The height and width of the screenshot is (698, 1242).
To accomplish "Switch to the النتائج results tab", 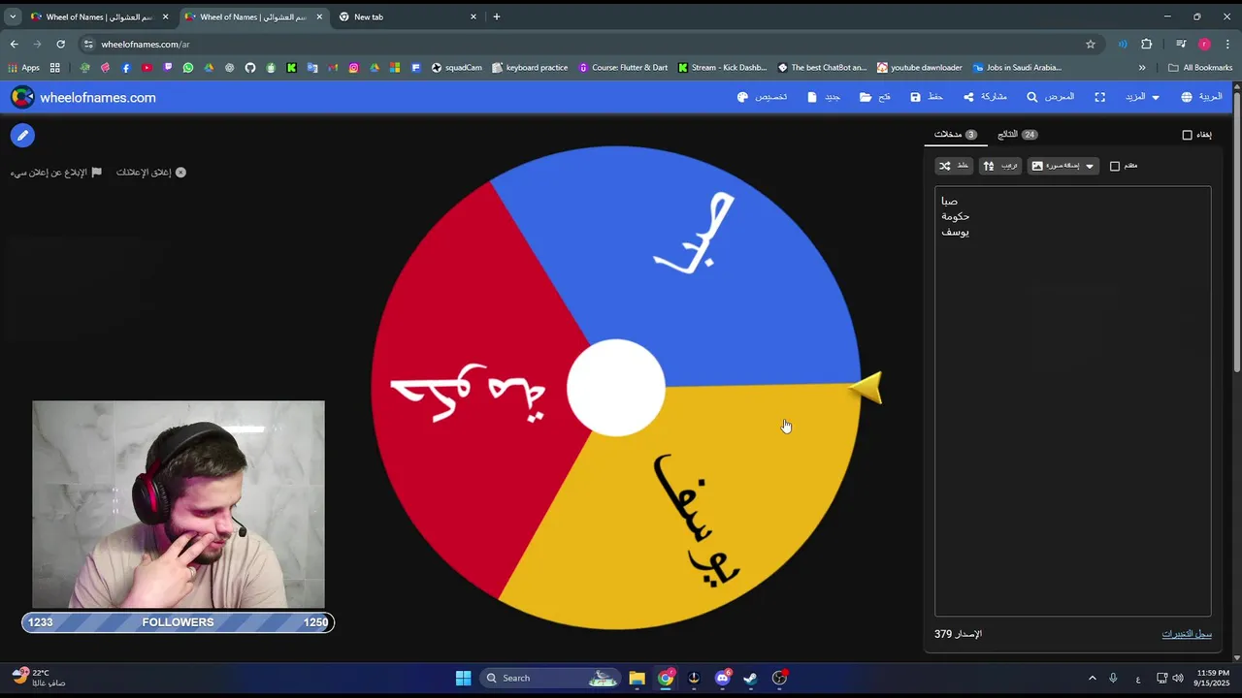I will [x=1017, y=135].
